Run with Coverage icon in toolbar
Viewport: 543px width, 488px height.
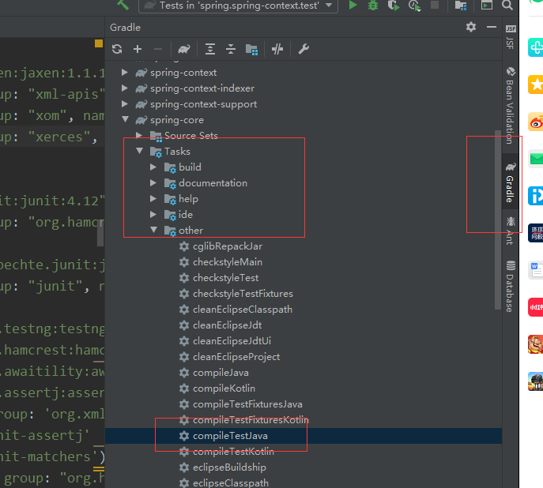[x=394, y=6]
